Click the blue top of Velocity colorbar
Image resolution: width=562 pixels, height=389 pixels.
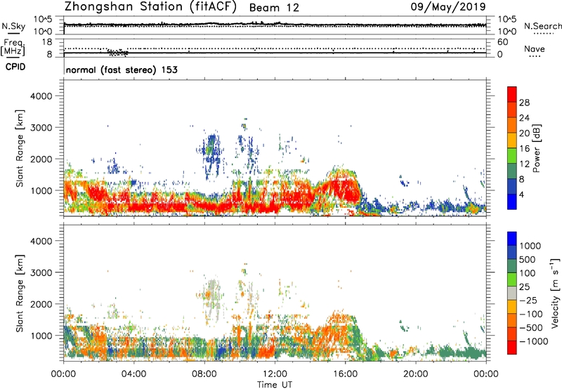pos(512,239)
